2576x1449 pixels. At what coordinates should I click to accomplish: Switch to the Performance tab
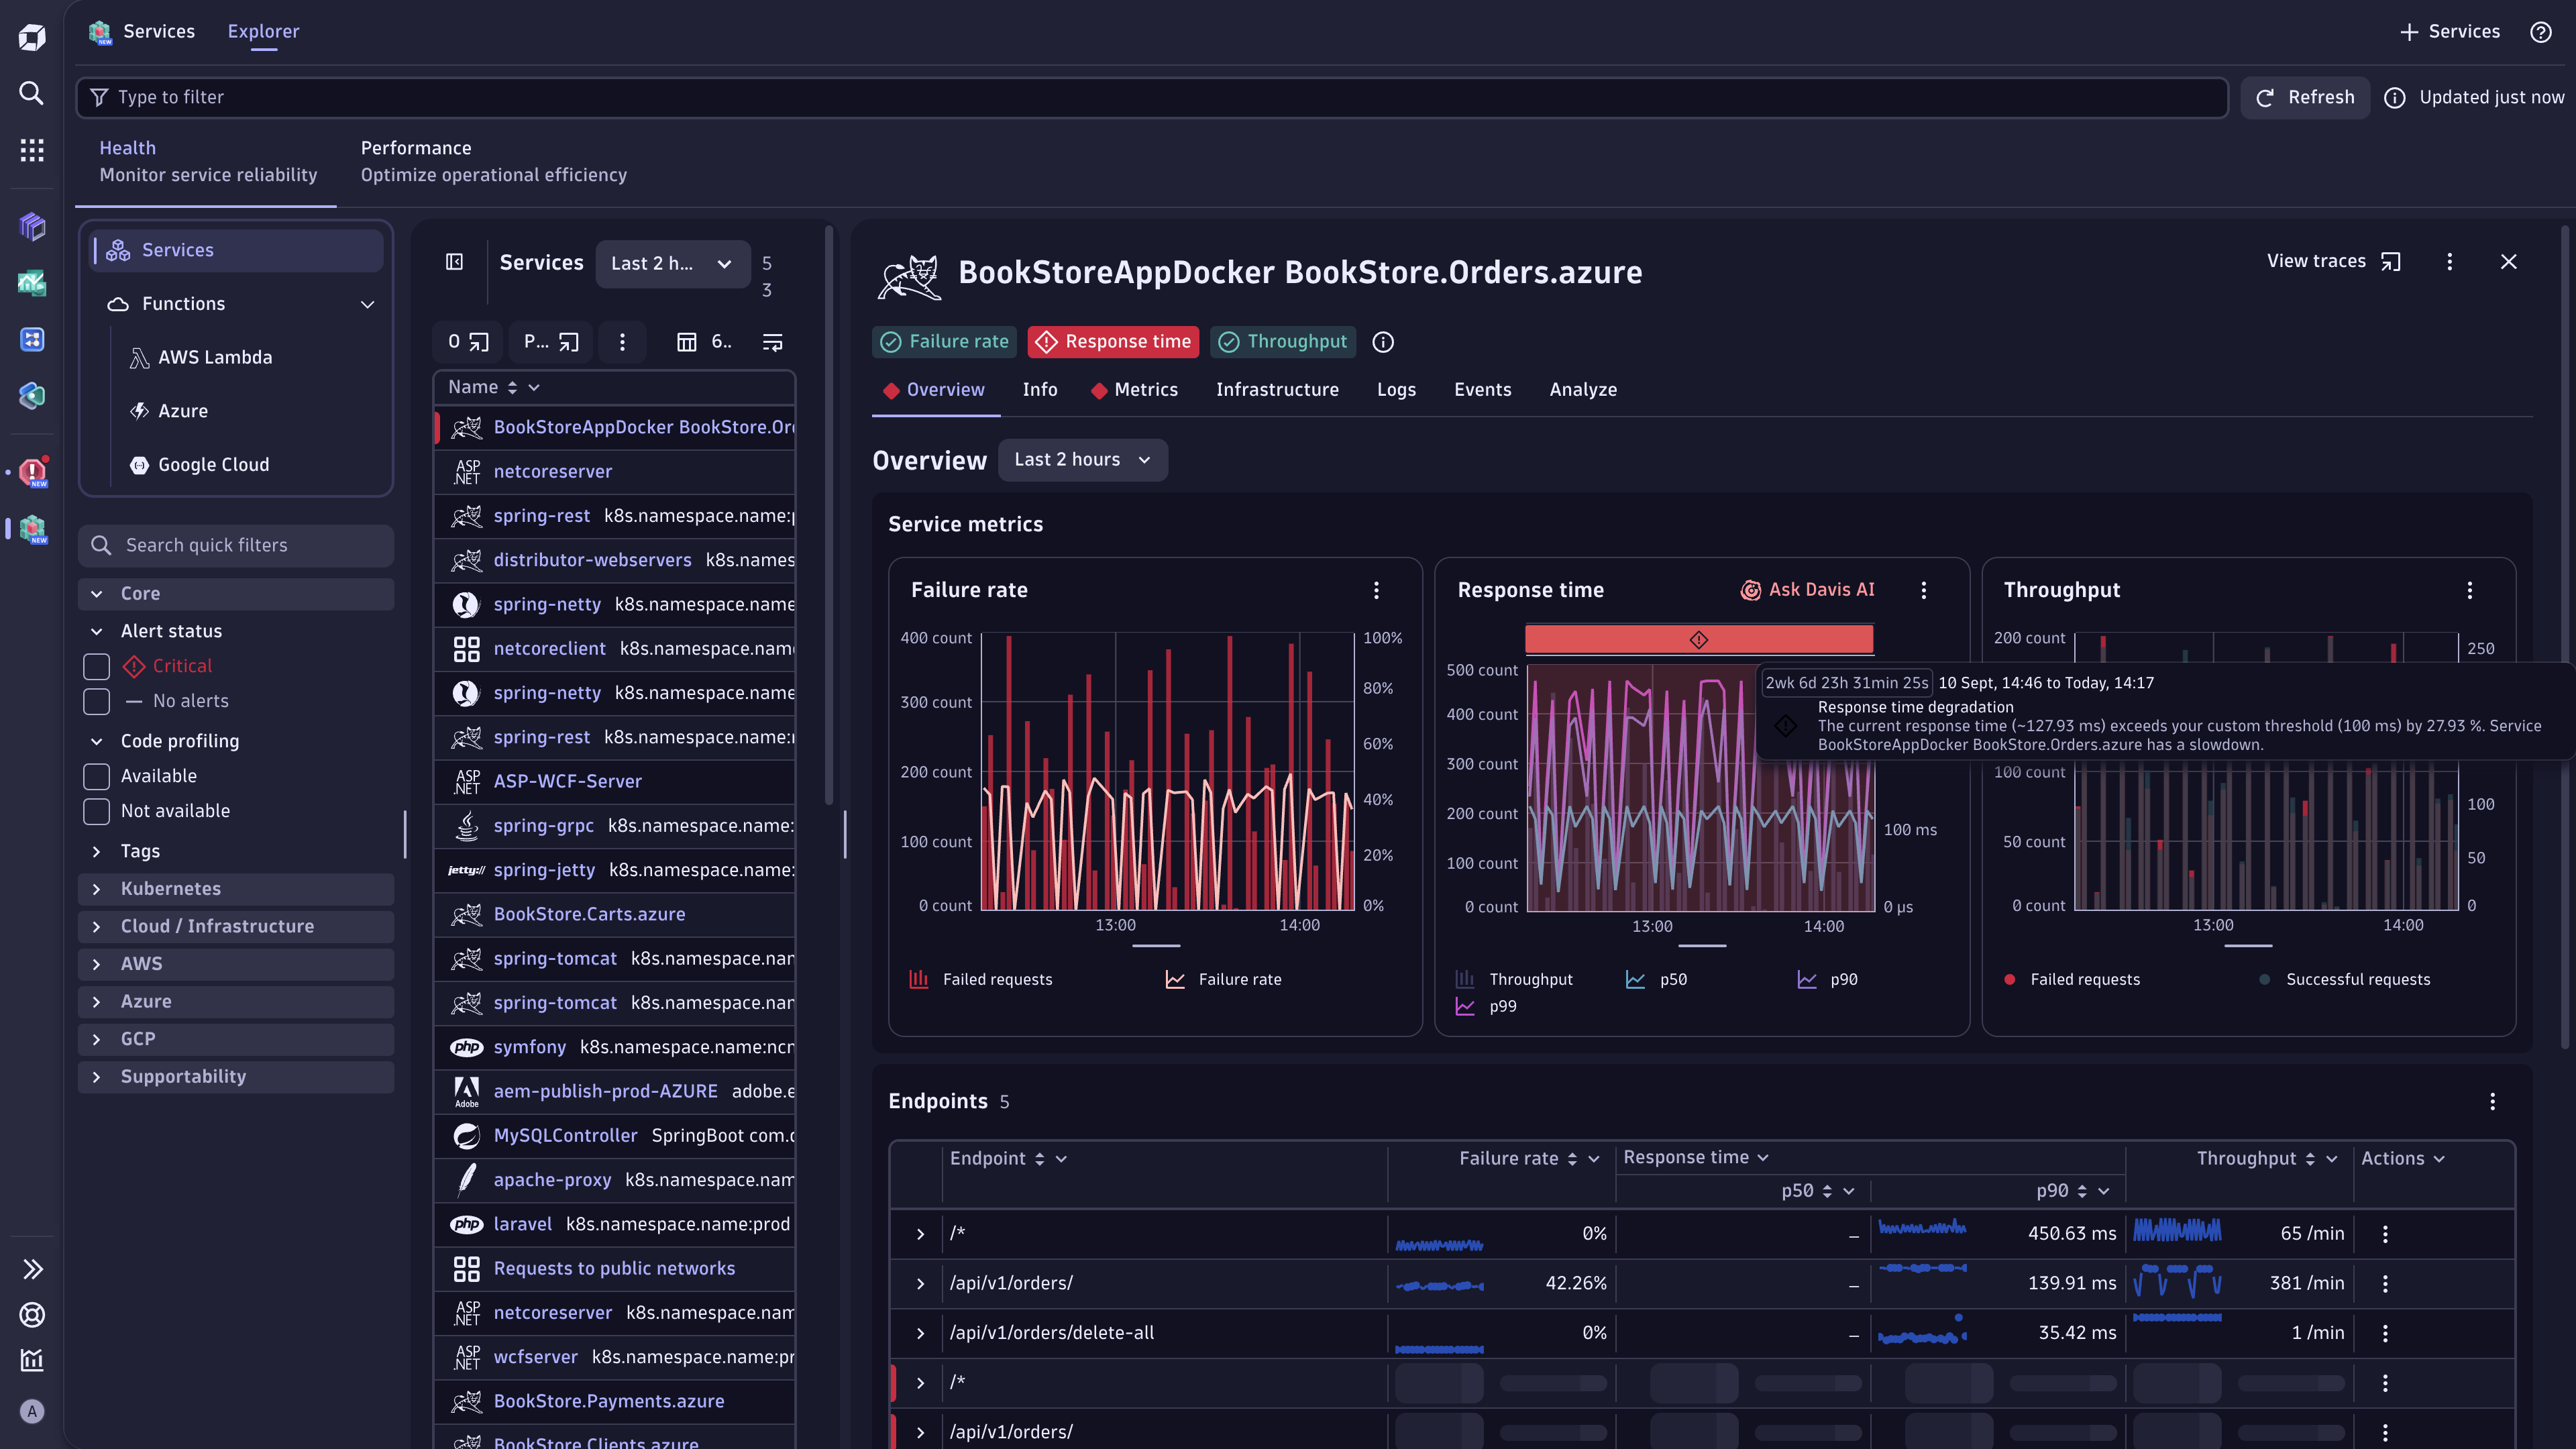click(494, 162)
